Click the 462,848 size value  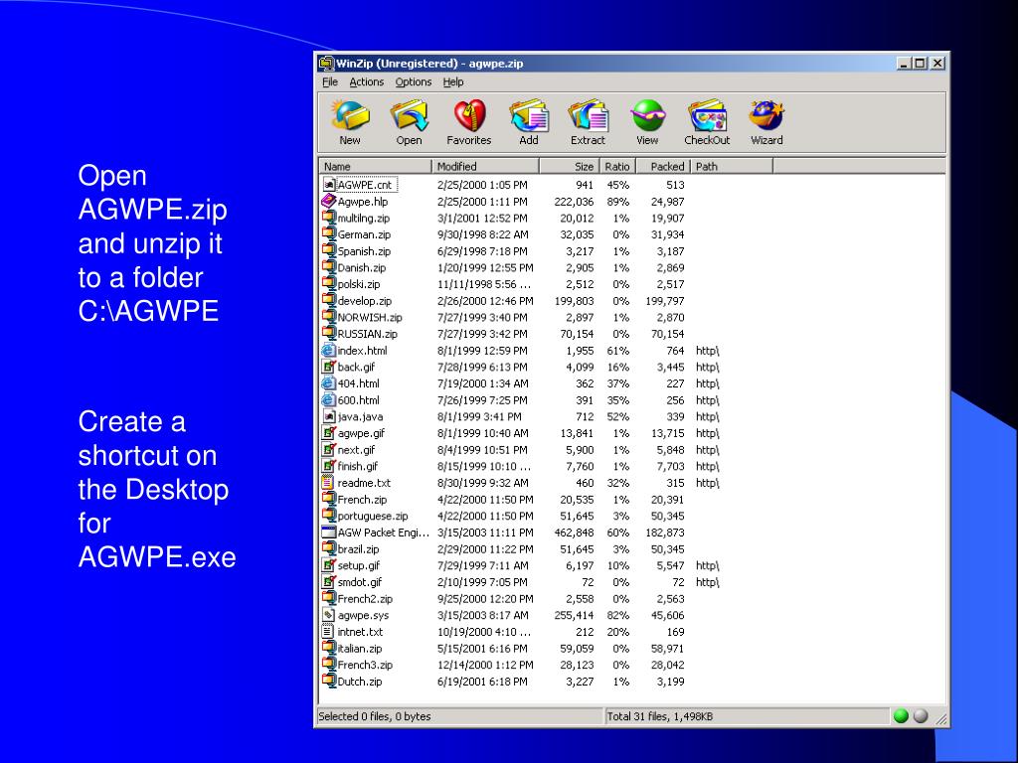574,533
